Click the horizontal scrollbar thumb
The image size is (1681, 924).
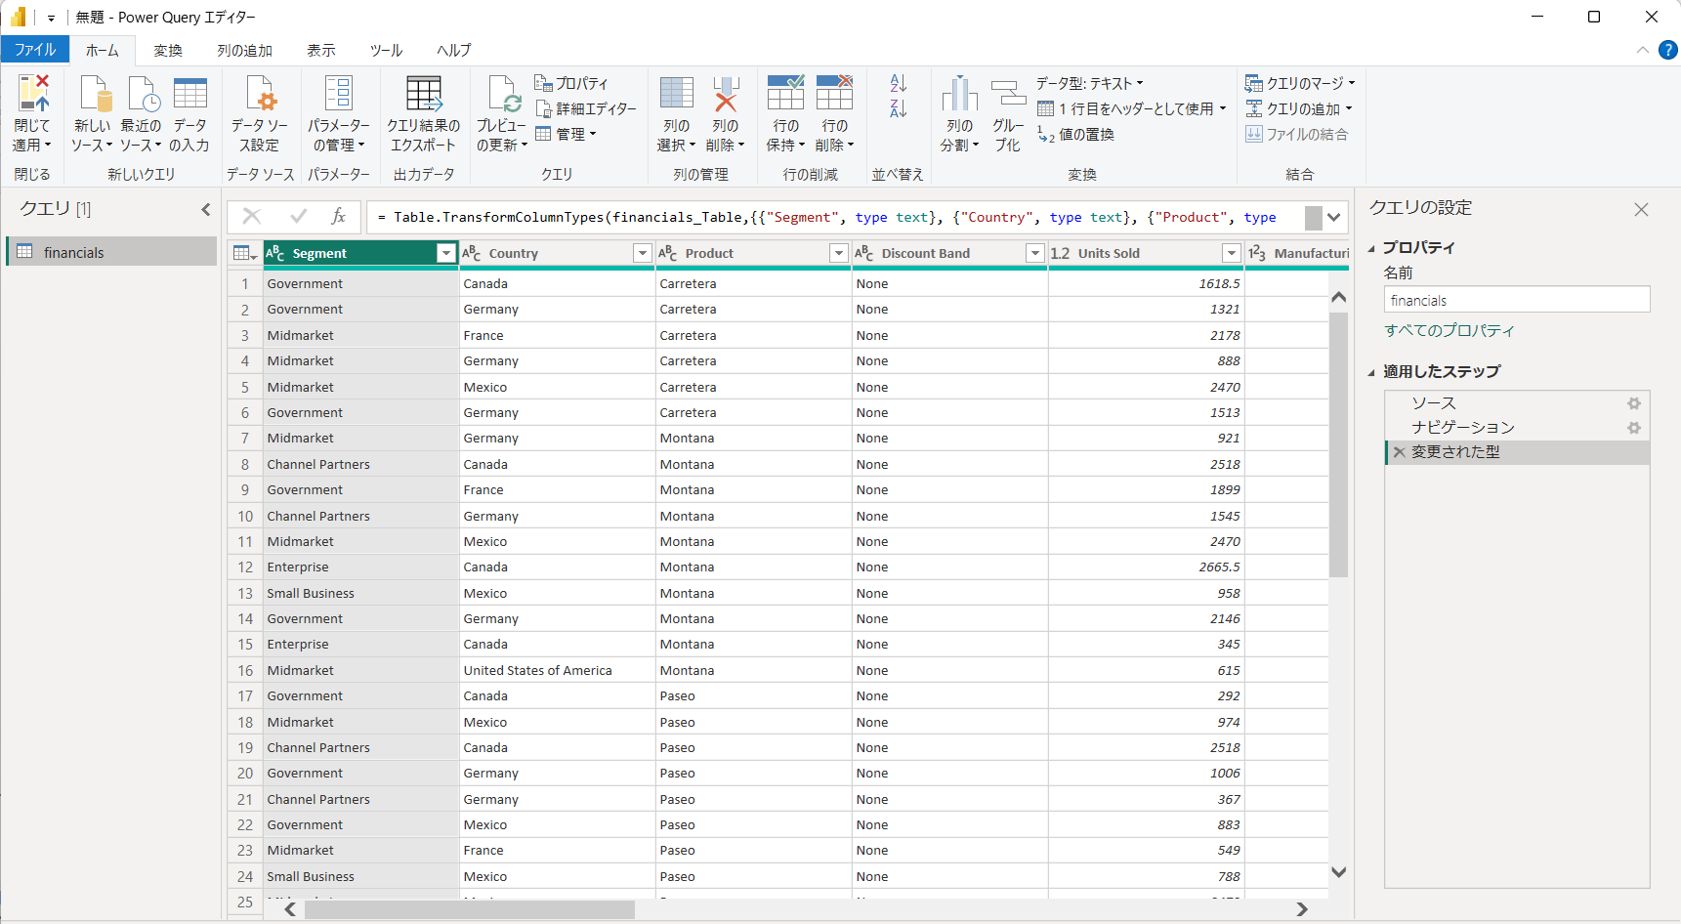[x=470, y=909]
